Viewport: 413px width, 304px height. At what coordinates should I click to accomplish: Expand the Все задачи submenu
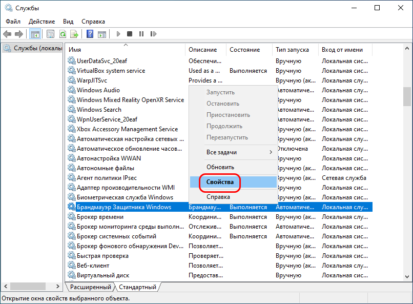(233, 152)
